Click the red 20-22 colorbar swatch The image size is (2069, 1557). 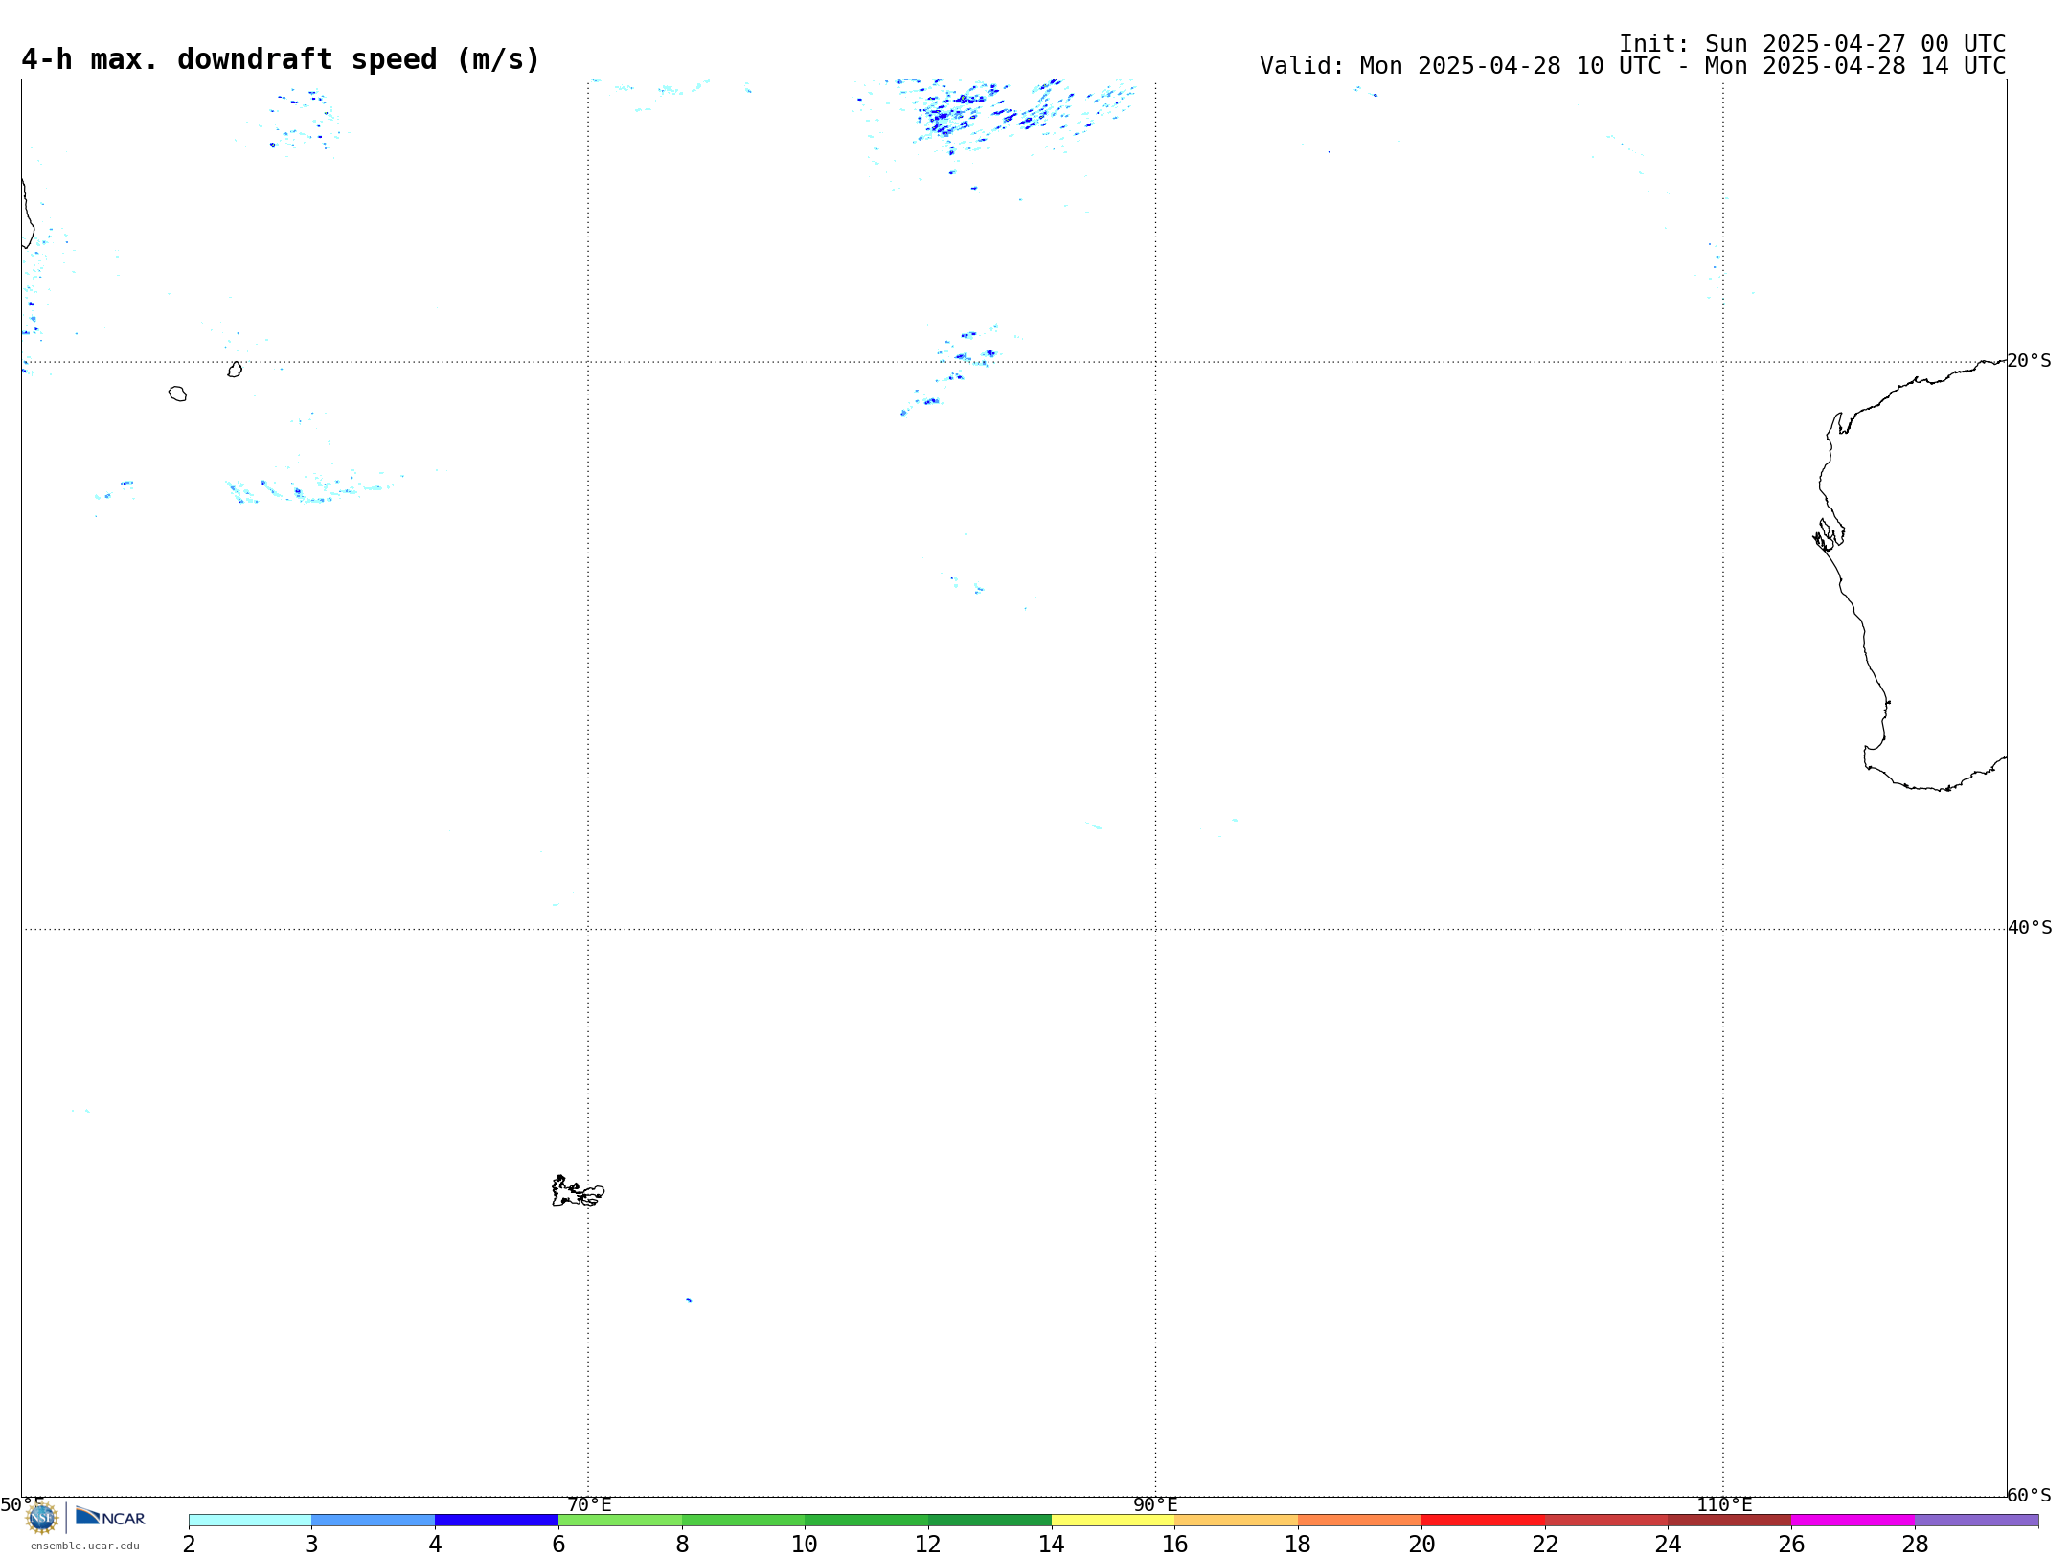click(1484, 1521)
